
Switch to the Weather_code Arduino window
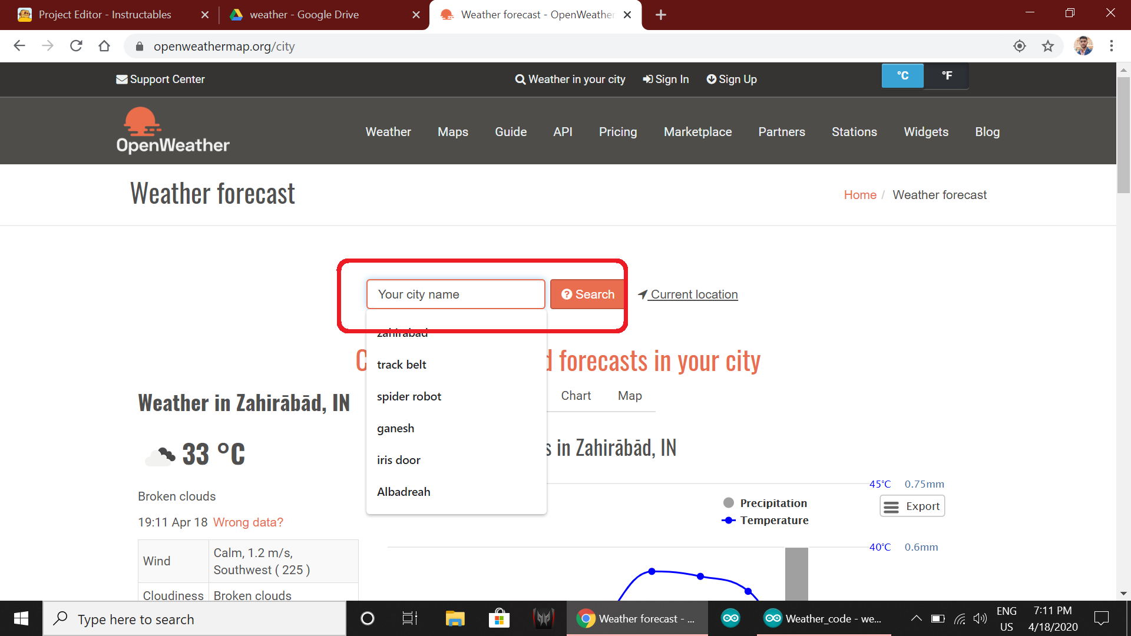tap(824, 618)
